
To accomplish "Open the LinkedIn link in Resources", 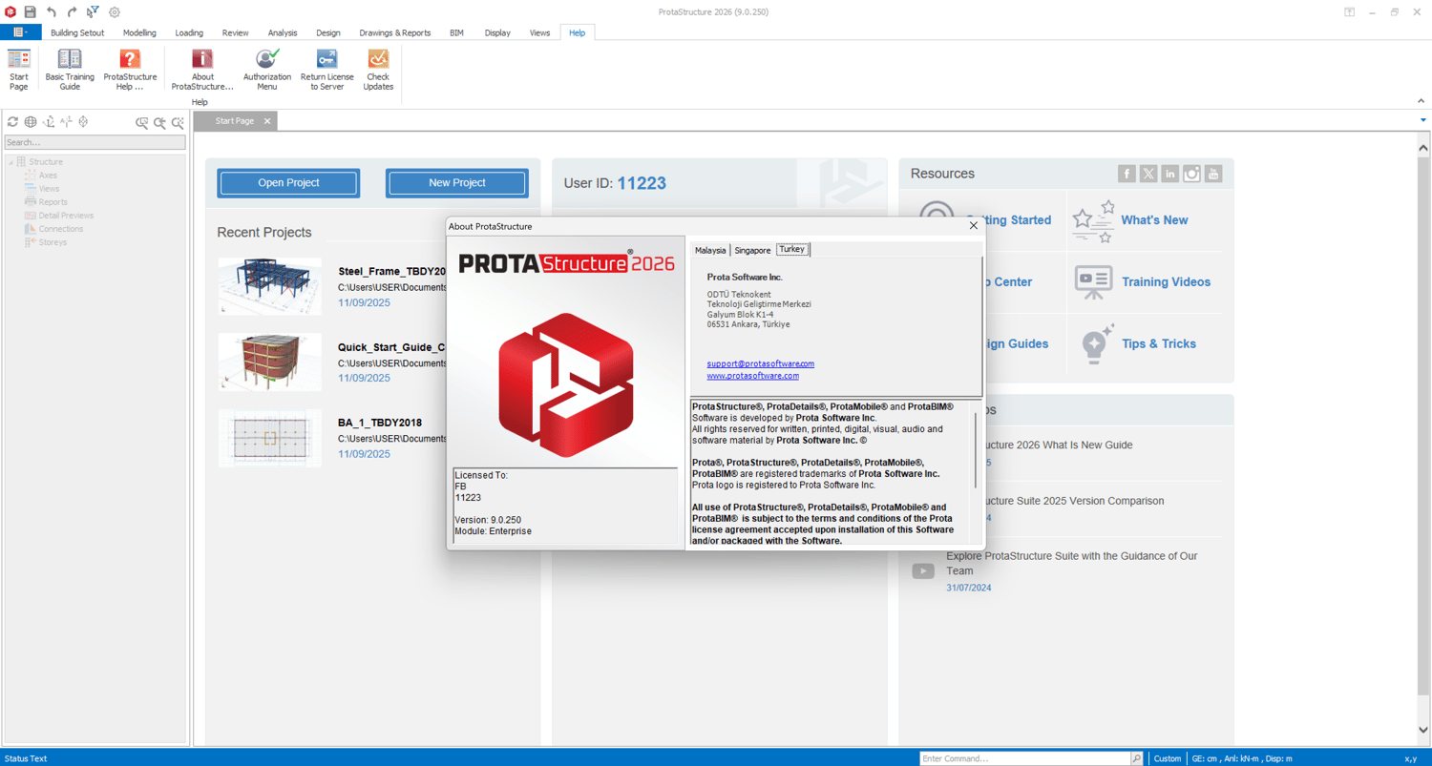I will click(x=1169, y=174).
